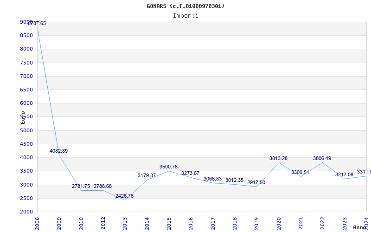Click the 2009 x-axis year label

[x=59, y=224]
